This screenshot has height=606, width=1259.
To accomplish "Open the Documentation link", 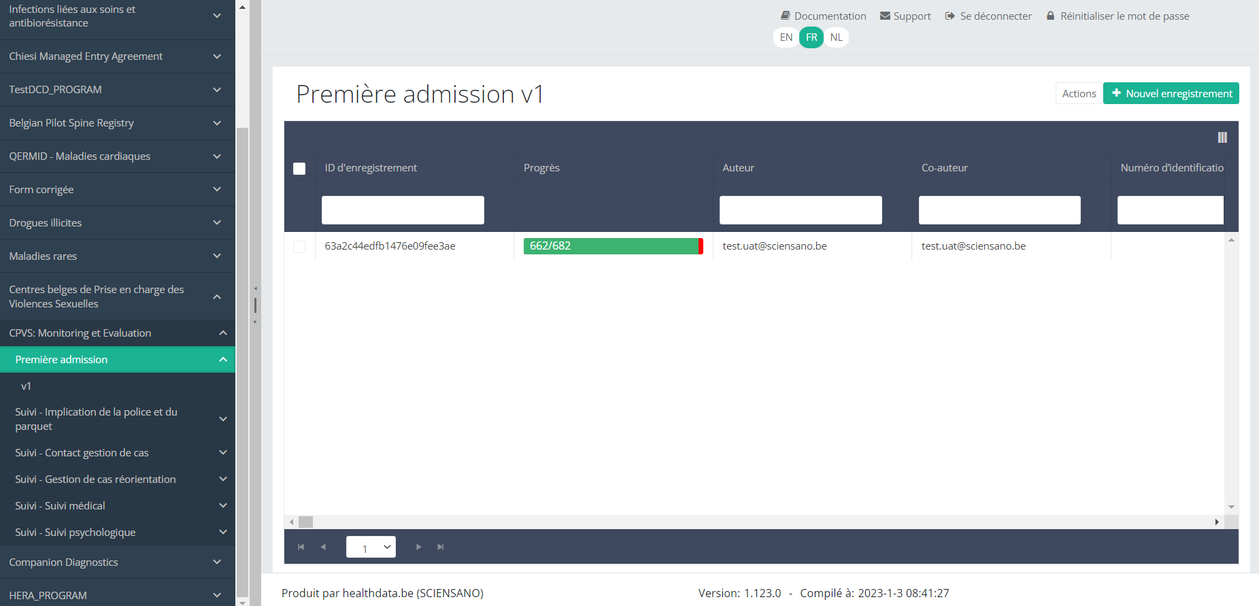I will pyautogui.click(x=823, y=16).
